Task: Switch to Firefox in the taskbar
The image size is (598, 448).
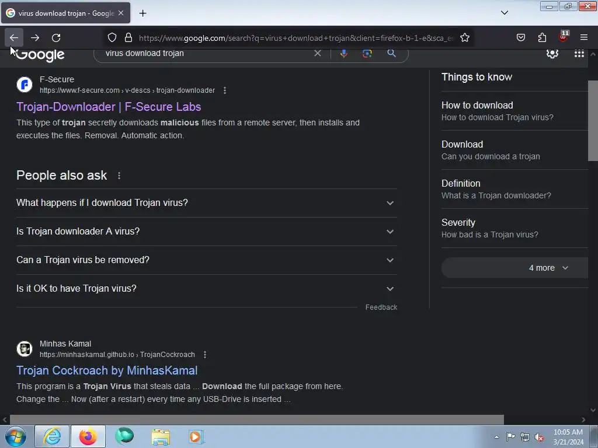Action: [x=88, y=436]
